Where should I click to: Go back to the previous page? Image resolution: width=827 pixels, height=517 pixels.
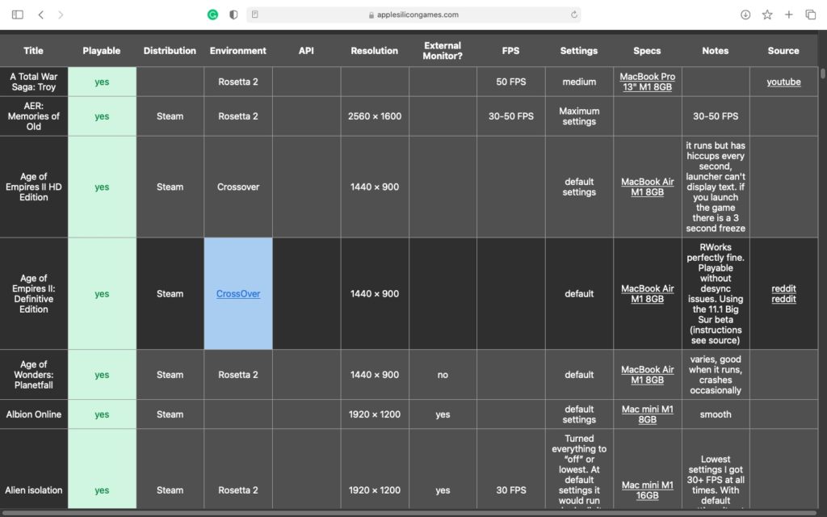pos(41,15)
